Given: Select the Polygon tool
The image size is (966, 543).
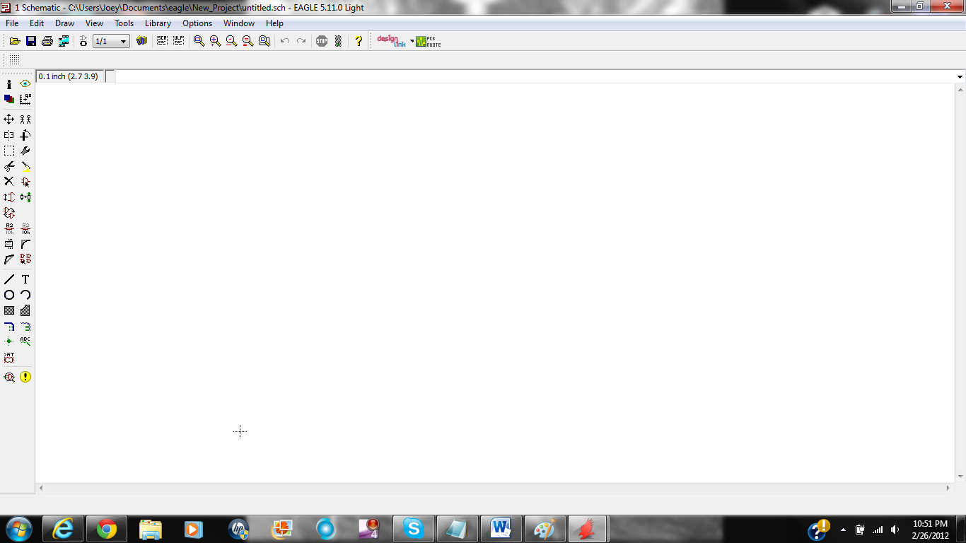Looking at the screenshot, I should 25,310.
